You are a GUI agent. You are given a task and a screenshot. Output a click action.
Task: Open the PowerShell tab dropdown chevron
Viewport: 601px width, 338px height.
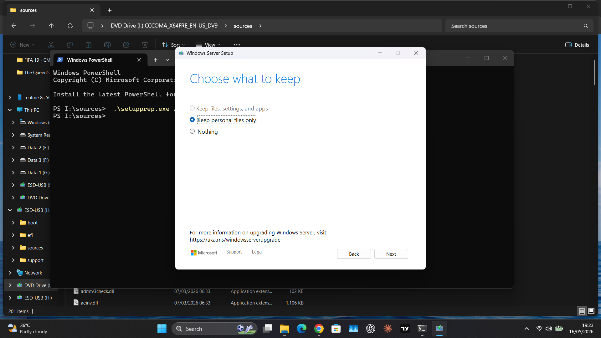click(x=167, y=60)
